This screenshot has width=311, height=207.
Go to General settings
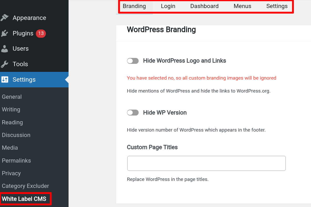(12, 97)
